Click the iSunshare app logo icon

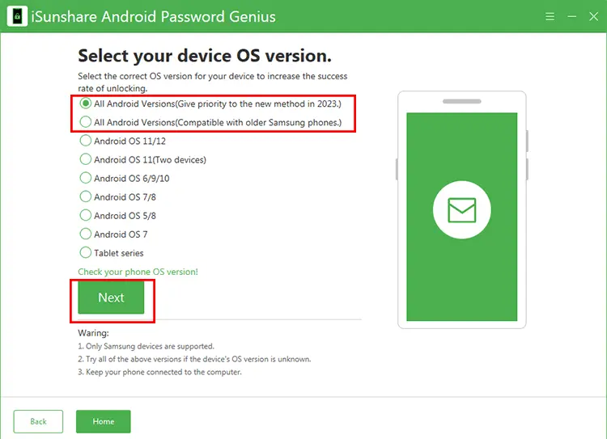point(18,16)
